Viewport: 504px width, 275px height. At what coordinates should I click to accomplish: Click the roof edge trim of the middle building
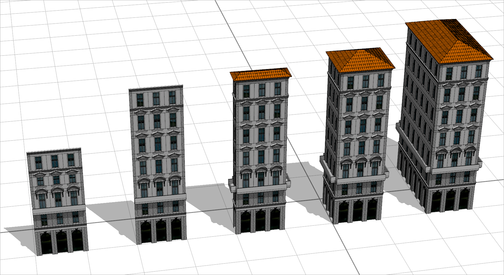260,80
